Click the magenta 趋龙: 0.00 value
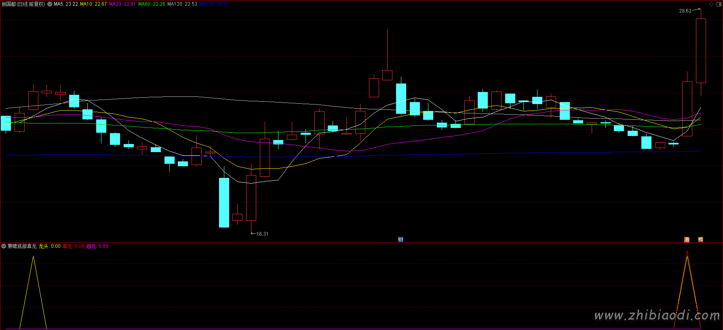This screenshot has height=330, width=723. point(97,246)
